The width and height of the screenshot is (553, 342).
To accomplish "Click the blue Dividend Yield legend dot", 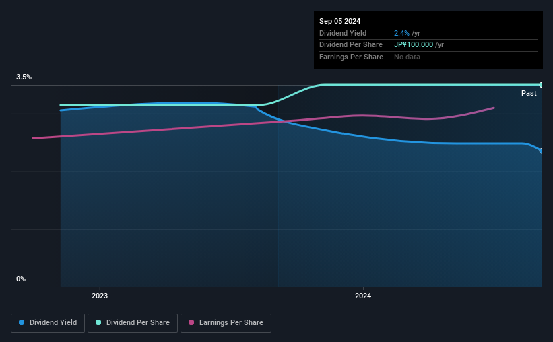I will pos(22,322).
